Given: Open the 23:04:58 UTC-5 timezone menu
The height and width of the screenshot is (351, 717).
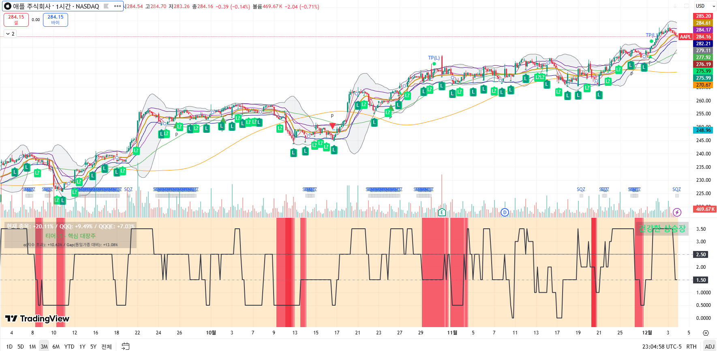Looking at the screenshot, I should click(x=662, y=347).
